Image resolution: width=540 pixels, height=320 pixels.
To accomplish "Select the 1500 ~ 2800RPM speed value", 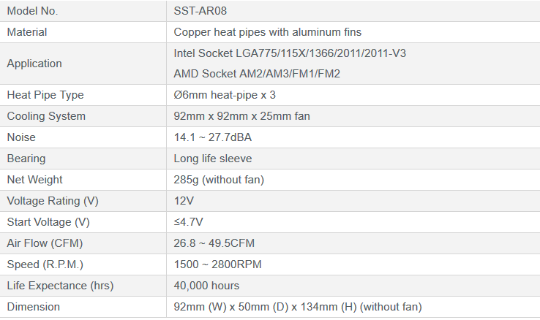I will [217, 264].
